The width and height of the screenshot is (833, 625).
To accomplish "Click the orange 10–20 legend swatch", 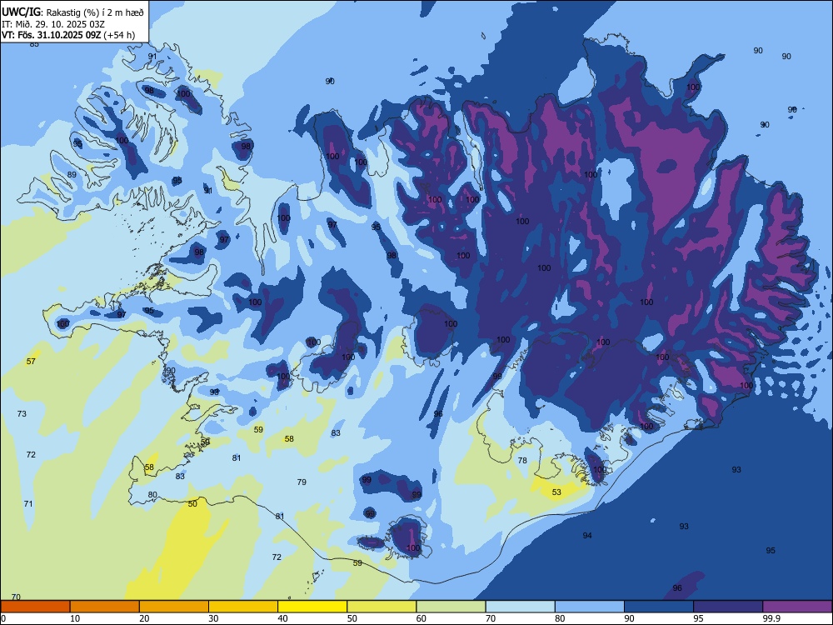I will [105, 607].
